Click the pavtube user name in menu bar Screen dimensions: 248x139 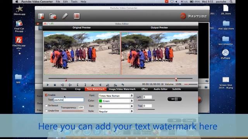[x=221, y=2]
